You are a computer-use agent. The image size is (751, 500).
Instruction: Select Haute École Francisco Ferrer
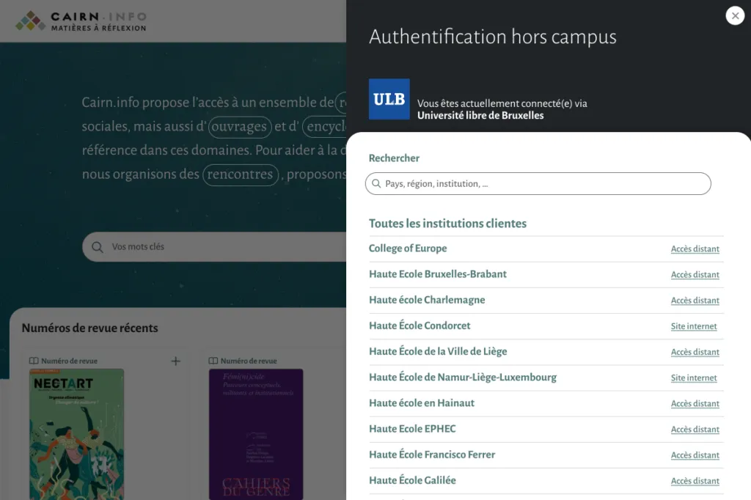[x=432, y=455]
